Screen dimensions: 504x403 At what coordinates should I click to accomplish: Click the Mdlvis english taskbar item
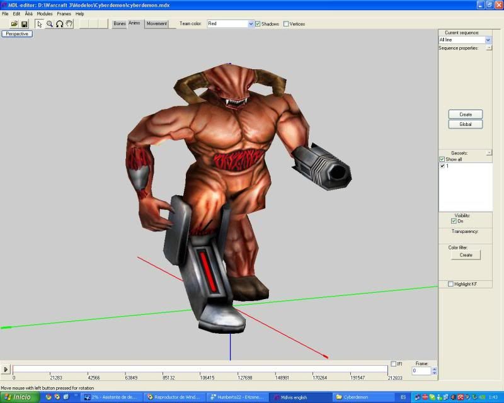pyautogui.click(x=301, y=397)
